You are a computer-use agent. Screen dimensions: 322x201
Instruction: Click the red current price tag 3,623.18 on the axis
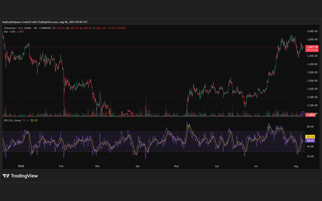[x=312, y=47]
